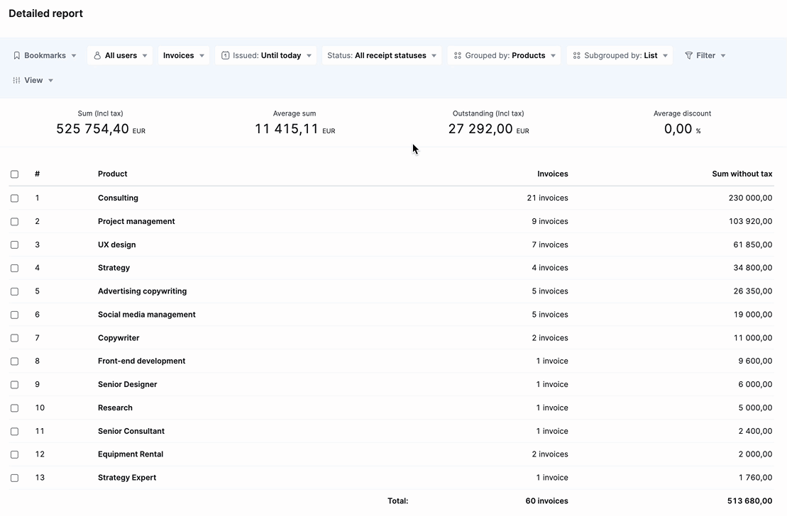The image size is (787, 516).
Task: Click the Detailed report heading
Action: (x=45, y=13)
